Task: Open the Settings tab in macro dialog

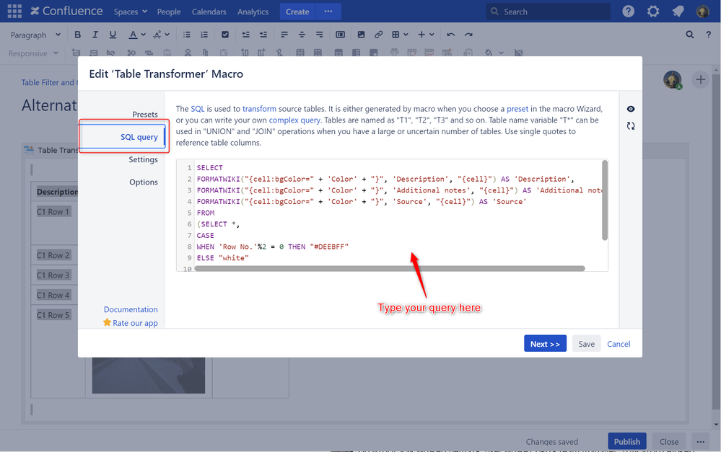Action: click(143, 159)
